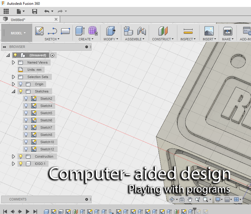This screenshot has height=214, width=251.
Task: Expand the Selection Sets folder
Action: (x=14, y=77)
